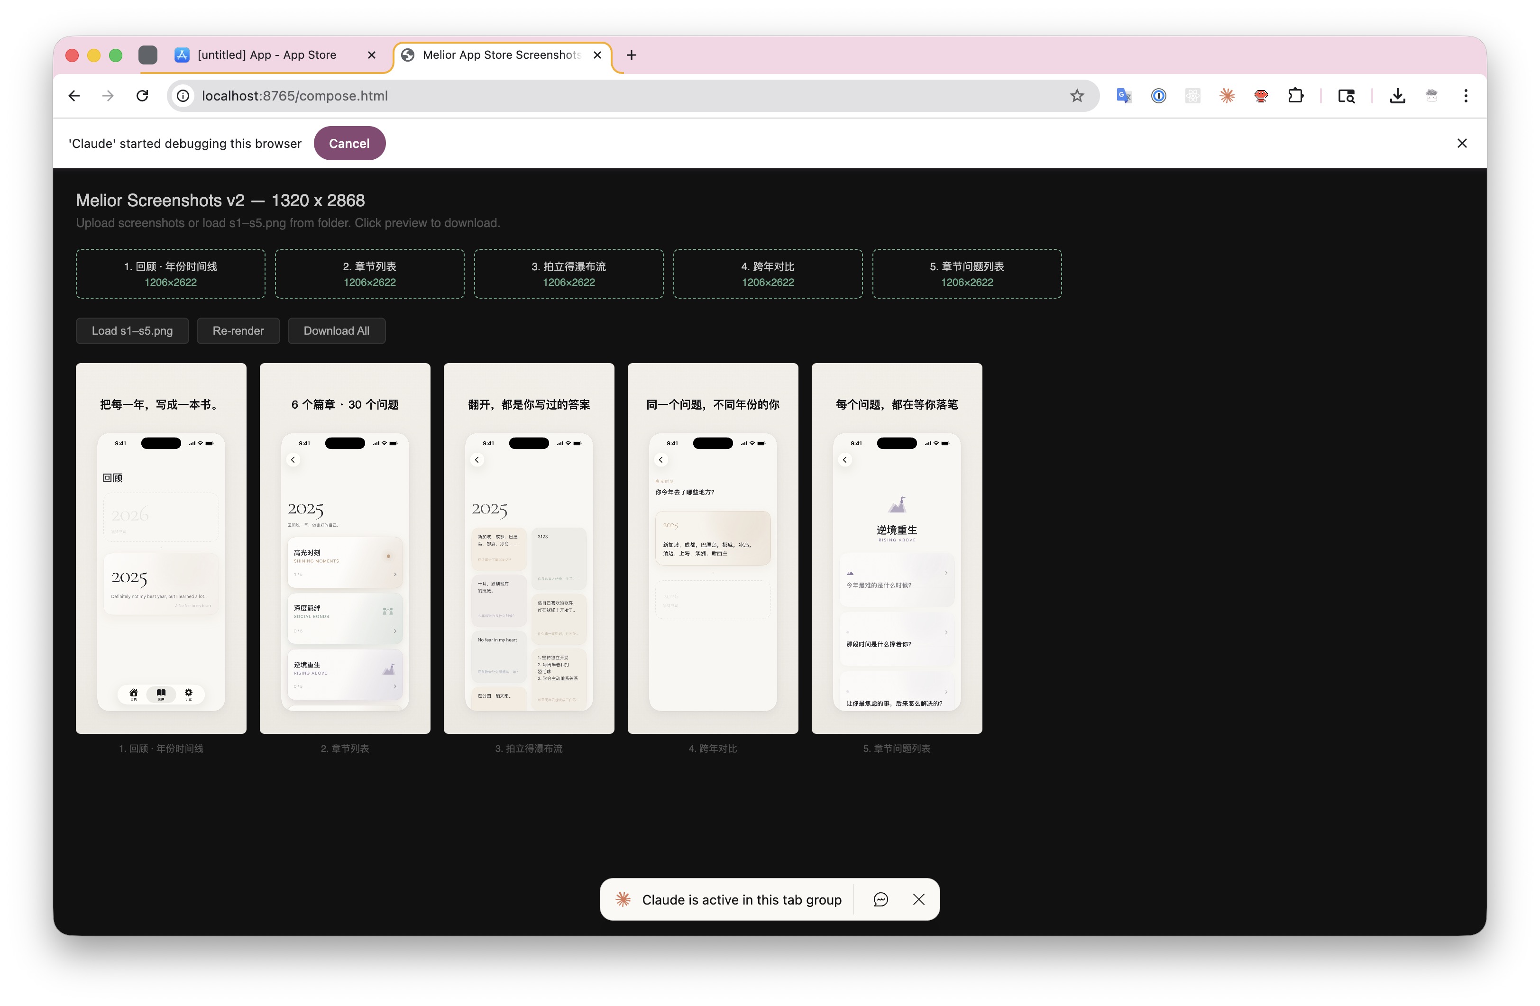1540x1006 pixels.
Task: Click the 跨年对比 preview thumbnail to download
Action: click(x=713, y=548)
